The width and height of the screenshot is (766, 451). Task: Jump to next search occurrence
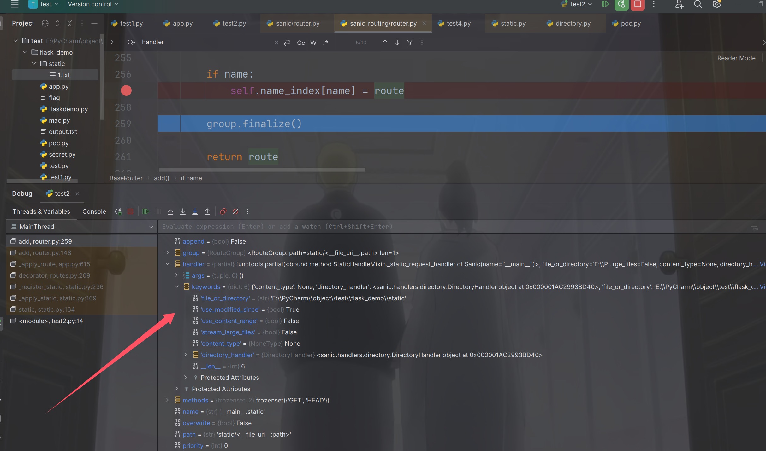click(x=397, y=42)
